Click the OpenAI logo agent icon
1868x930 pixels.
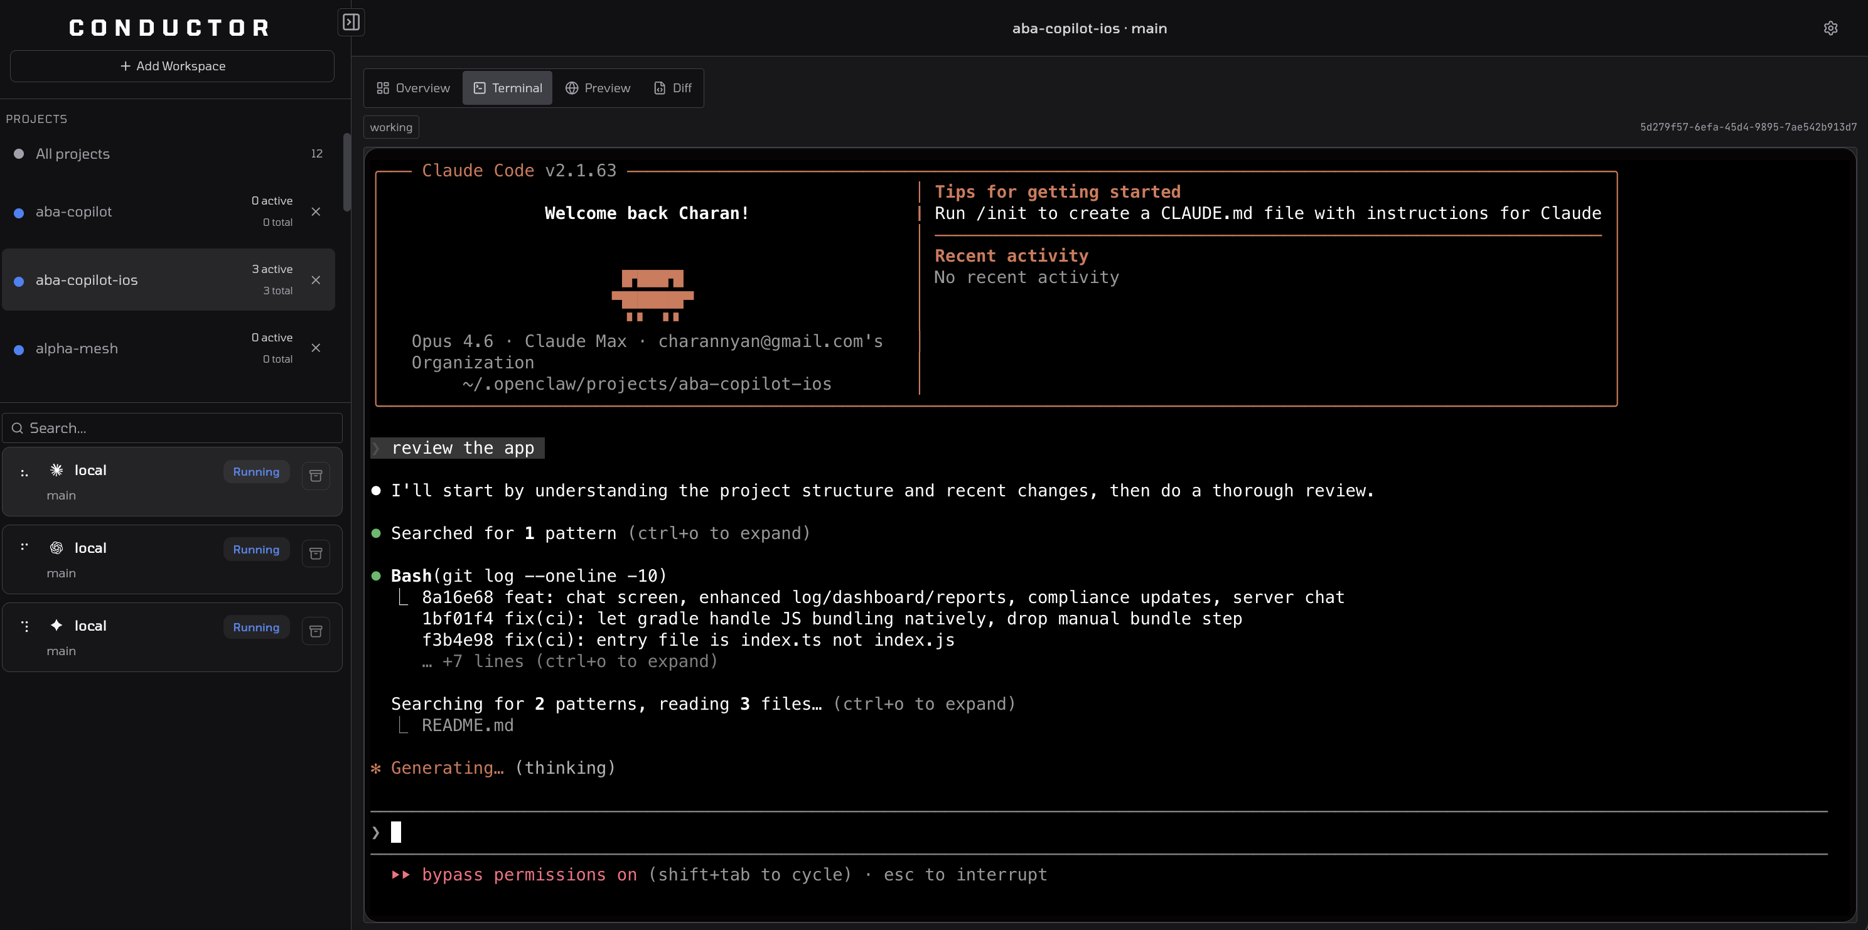coord(56,548)
